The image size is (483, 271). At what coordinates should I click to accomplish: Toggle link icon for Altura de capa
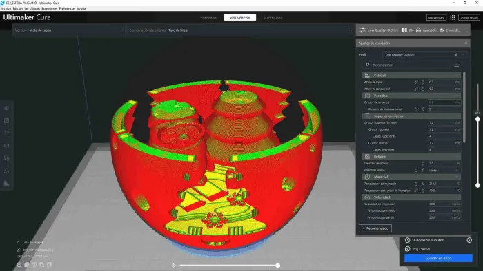[x=416, y=82]
